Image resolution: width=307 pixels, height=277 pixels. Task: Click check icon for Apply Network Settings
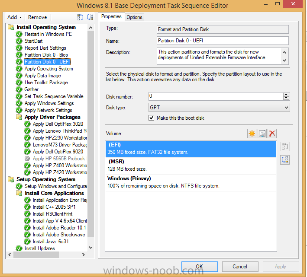[x=19, y=110]
